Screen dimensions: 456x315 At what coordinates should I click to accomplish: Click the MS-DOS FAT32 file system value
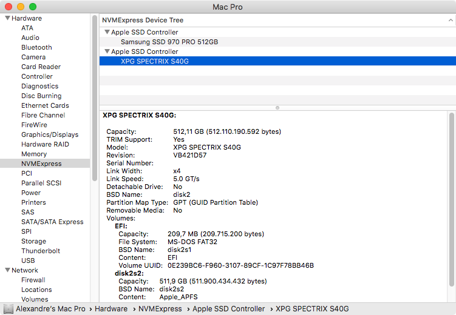click(x=192, y=242)
